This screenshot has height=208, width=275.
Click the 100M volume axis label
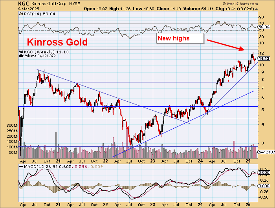pos(12,147)
